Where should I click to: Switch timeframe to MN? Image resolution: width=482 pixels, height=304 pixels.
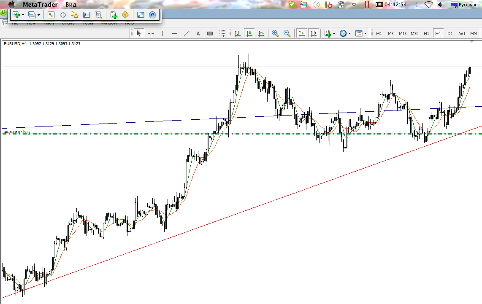474,33
